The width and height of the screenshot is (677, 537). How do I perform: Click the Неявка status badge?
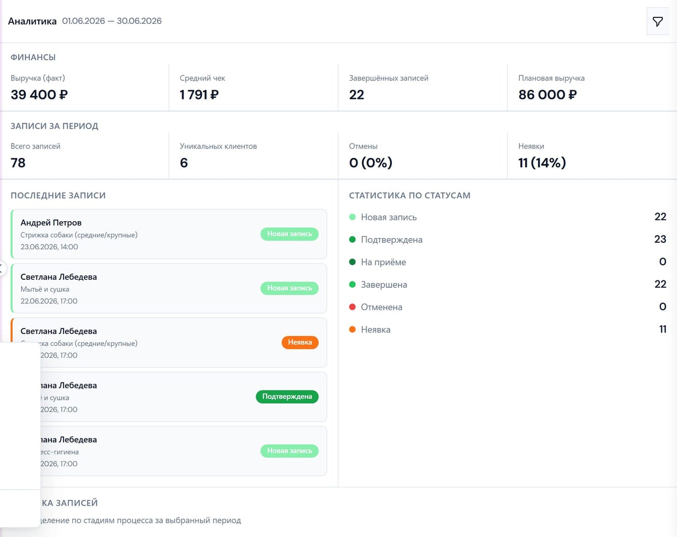coord(300,342)
